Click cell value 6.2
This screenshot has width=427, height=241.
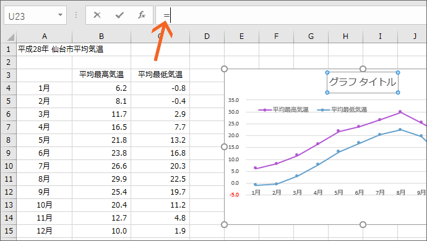[101, 88]
